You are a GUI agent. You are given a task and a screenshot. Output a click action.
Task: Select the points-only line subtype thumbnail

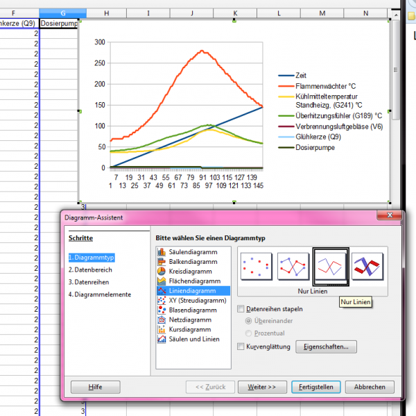pos(257,267)
